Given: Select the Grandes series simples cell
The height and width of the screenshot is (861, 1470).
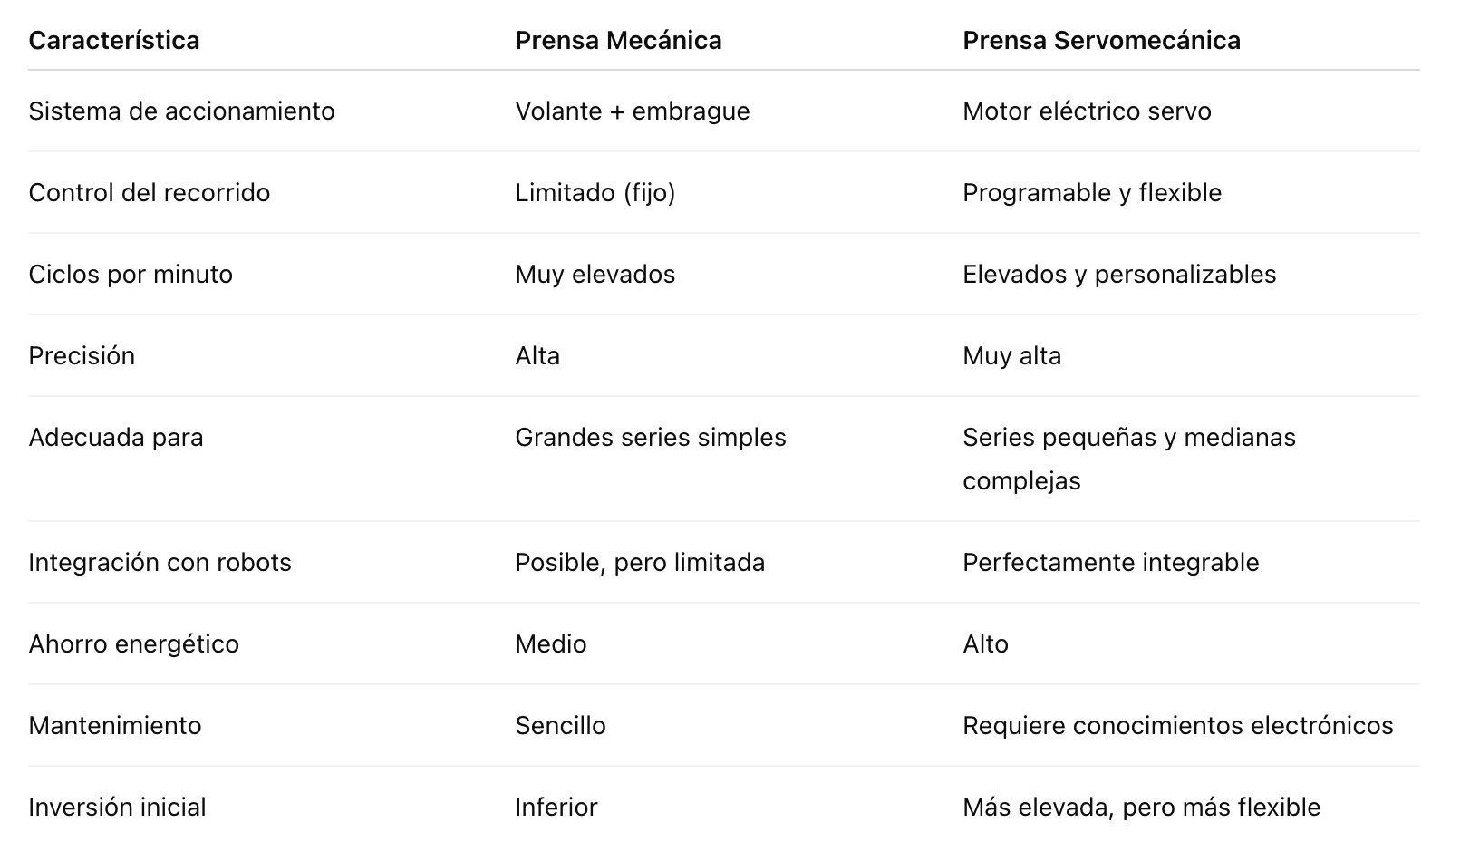Looking at the screenshot, I should pos(651,438).
